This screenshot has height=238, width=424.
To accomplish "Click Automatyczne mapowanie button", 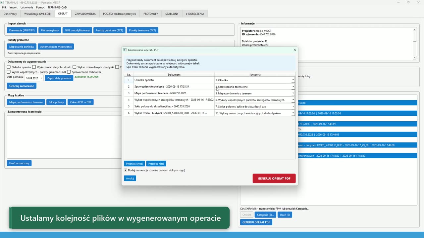I will click(56, 47).
